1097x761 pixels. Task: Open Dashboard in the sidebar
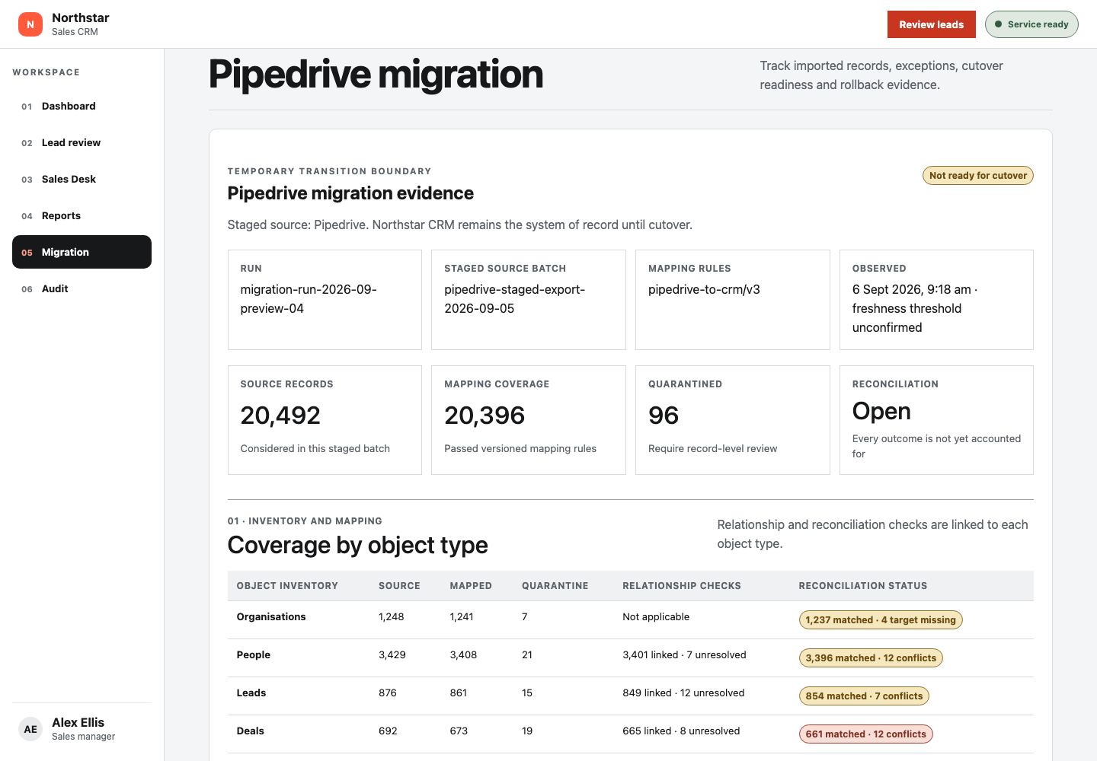click(x=82, y=106)
